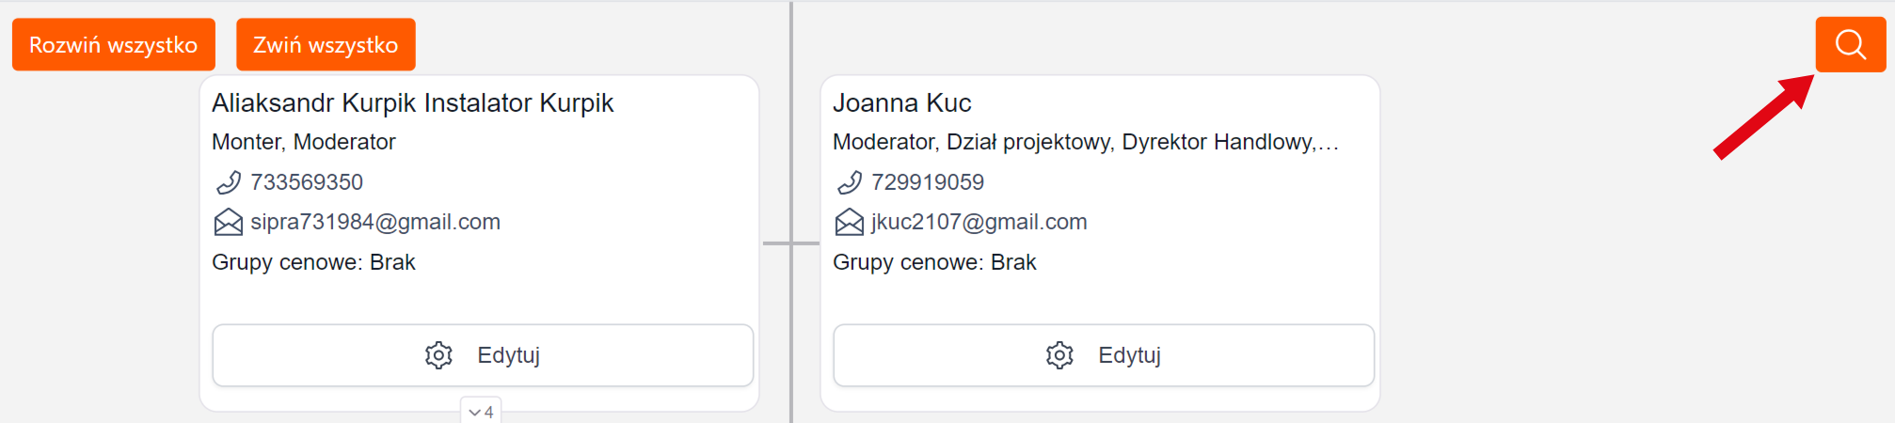Click the email sipra731984@gmail.com
This screenshot has height=423, width=1895.
click(x=375, y=222)
